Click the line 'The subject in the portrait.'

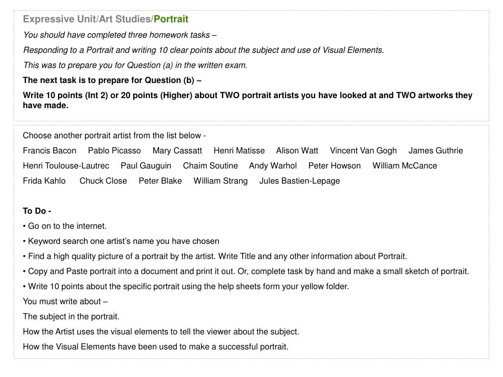71,317
